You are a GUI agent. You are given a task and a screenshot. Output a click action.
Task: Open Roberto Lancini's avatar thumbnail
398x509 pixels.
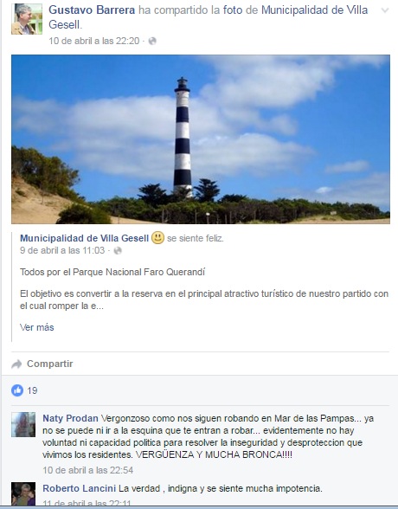23,493
